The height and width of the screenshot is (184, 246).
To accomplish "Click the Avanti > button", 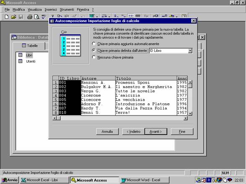I will [155, 132].
